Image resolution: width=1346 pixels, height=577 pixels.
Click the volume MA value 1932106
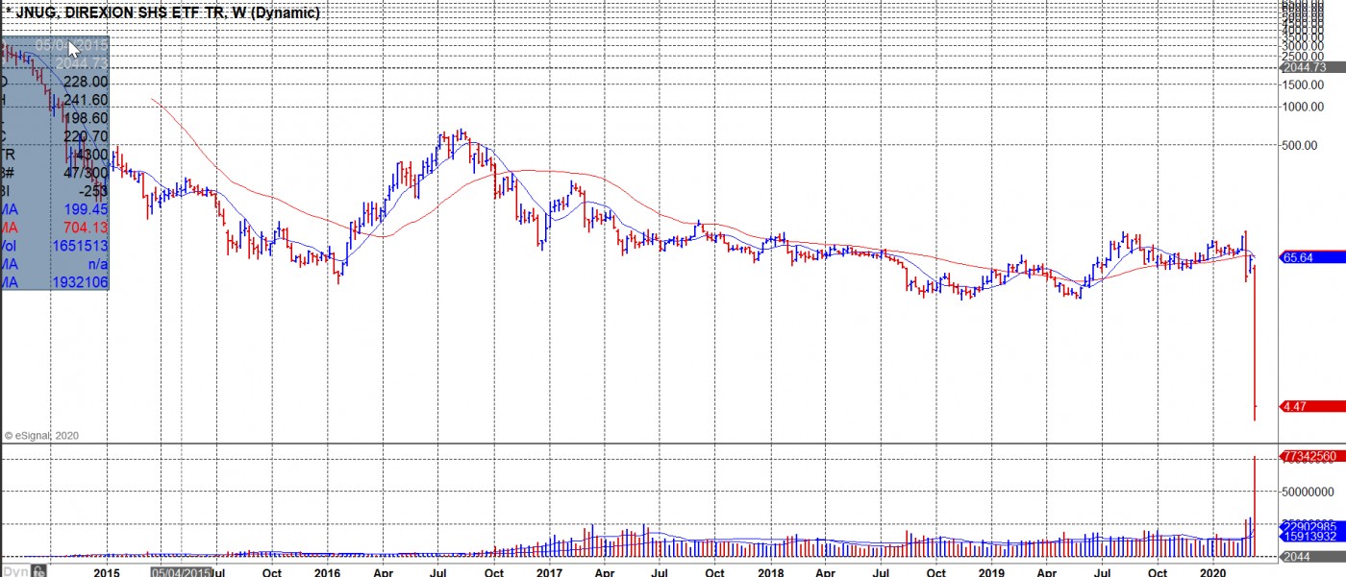79,281
